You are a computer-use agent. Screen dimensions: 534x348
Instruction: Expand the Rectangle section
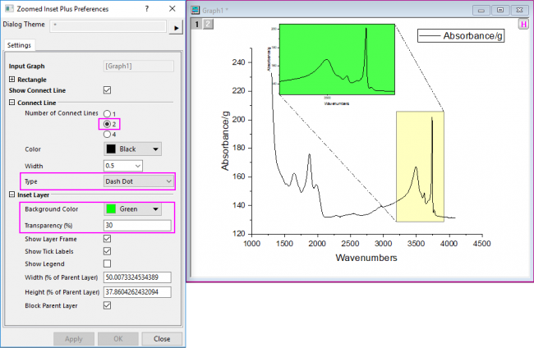point(12,79)
